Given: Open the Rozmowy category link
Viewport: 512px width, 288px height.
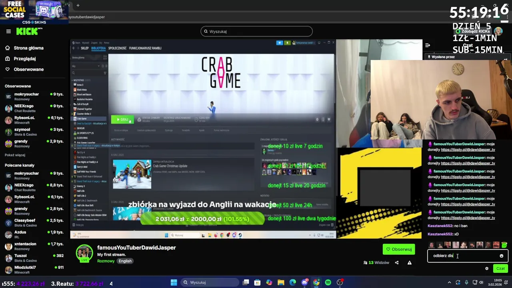Looking at the screenshot, I should click(x=106, y=261).
